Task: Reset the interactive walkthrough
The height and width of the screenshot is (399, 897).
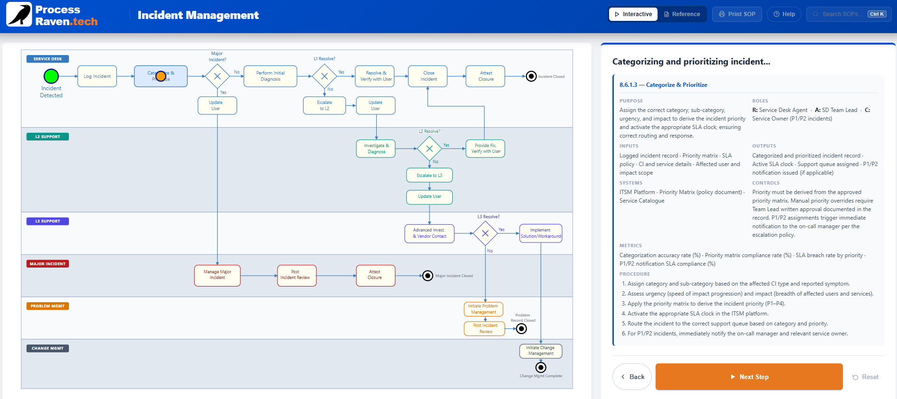Action: (865, 377)
